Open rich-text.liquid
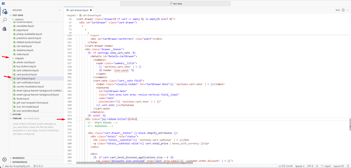 24,46
